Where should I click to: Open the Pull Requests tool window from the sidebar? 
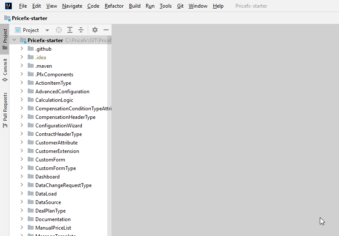point(5,110)
